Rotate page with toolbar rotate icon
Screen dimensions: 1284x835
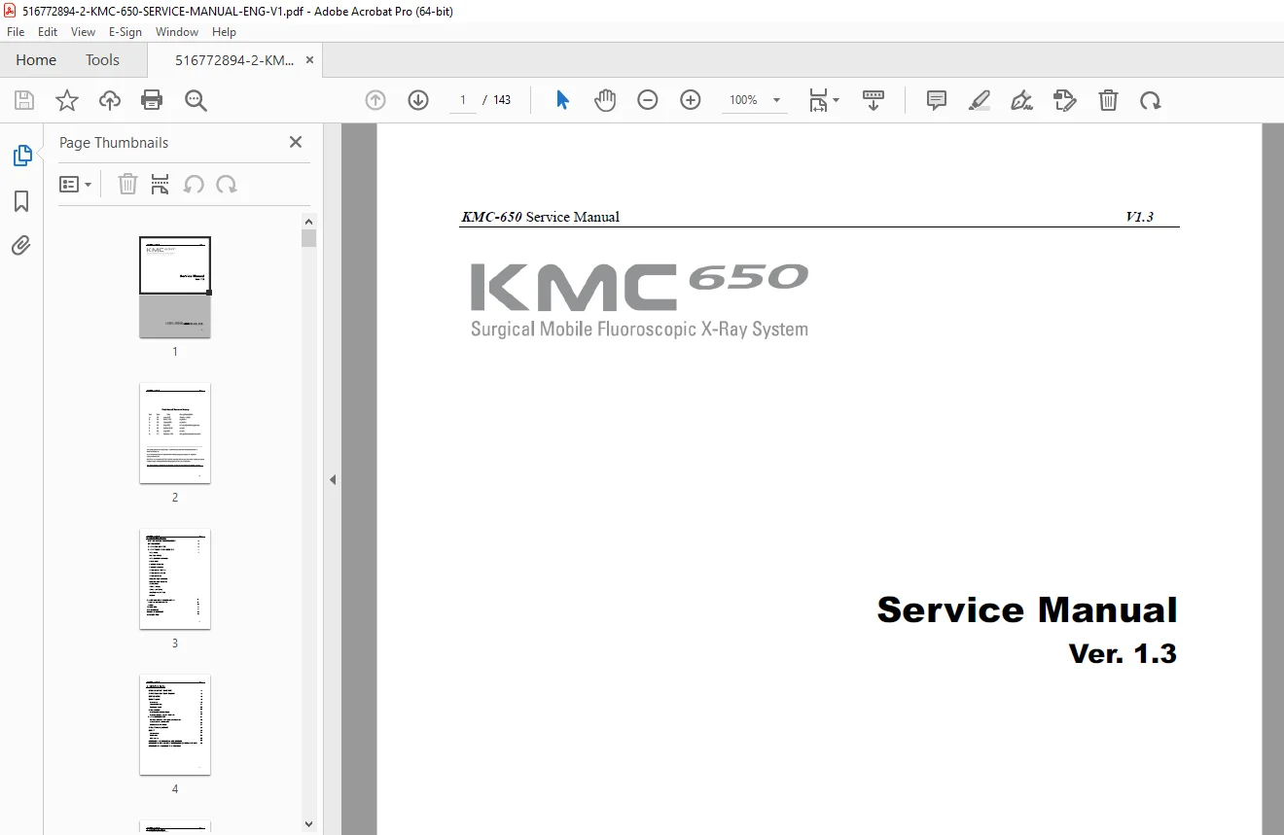coord(1151,100)
